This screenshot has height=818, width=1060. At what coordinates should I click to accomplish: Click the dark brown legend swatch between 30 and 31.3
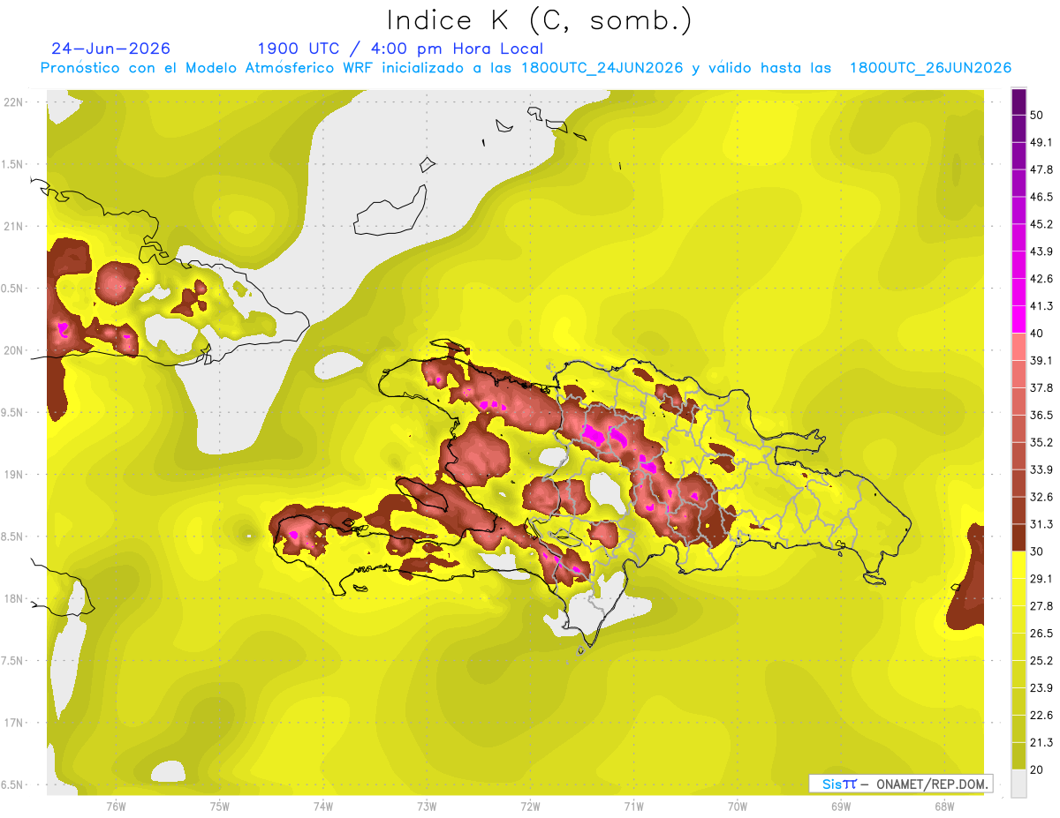click(1018, 537)
